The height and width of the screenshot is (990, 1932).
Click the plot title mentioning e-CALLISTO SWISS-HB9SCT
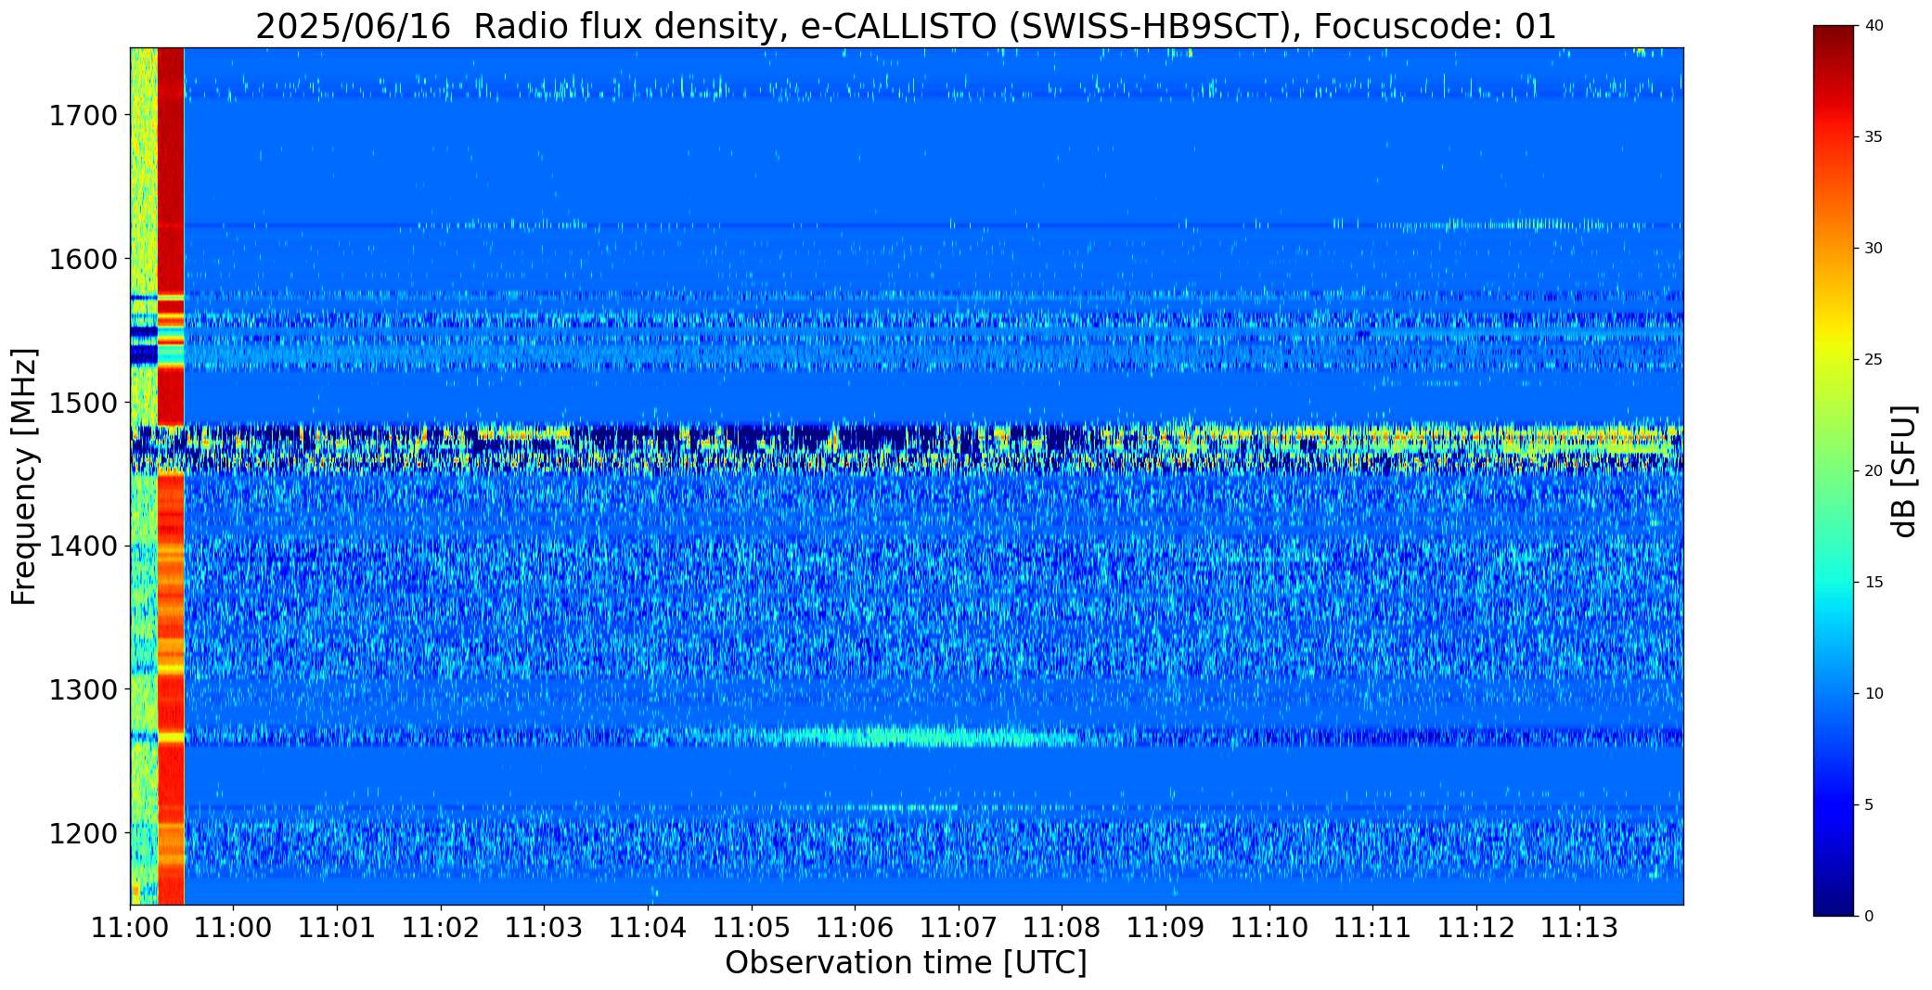pos(906,26)
